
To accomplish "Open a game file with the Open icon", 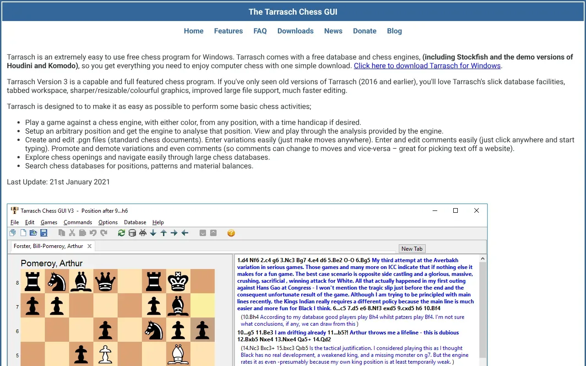I will (x=33, y=232).
